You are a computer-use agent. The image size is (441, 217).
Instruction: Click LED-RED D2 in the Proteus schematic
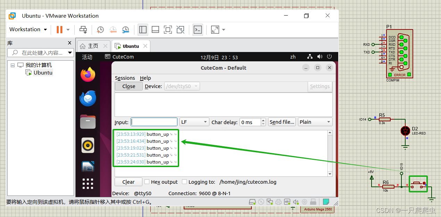pos(405,131)
